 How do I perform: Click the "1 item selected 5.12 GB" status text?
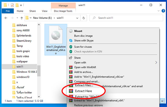pyautogui.click(x=30, y=101)
